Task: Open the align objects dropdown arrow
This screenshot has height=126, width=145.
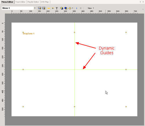Action: coord(72,8)
